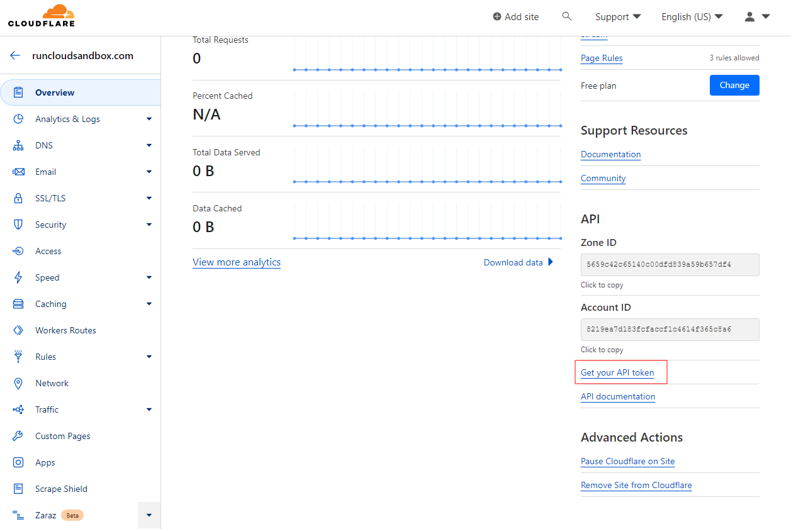Click the Workers Routes diamond icon
This screenshot has width=791, height=529.
coord(18,330)
